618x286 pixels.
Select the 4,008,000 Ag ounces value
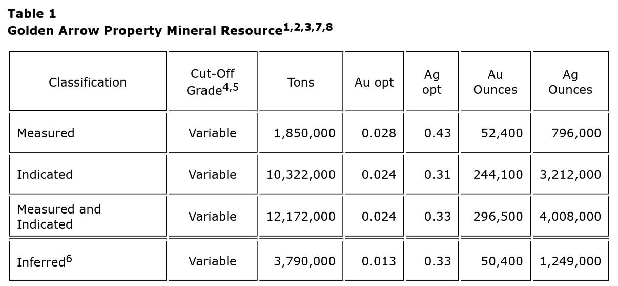[570, 216]
